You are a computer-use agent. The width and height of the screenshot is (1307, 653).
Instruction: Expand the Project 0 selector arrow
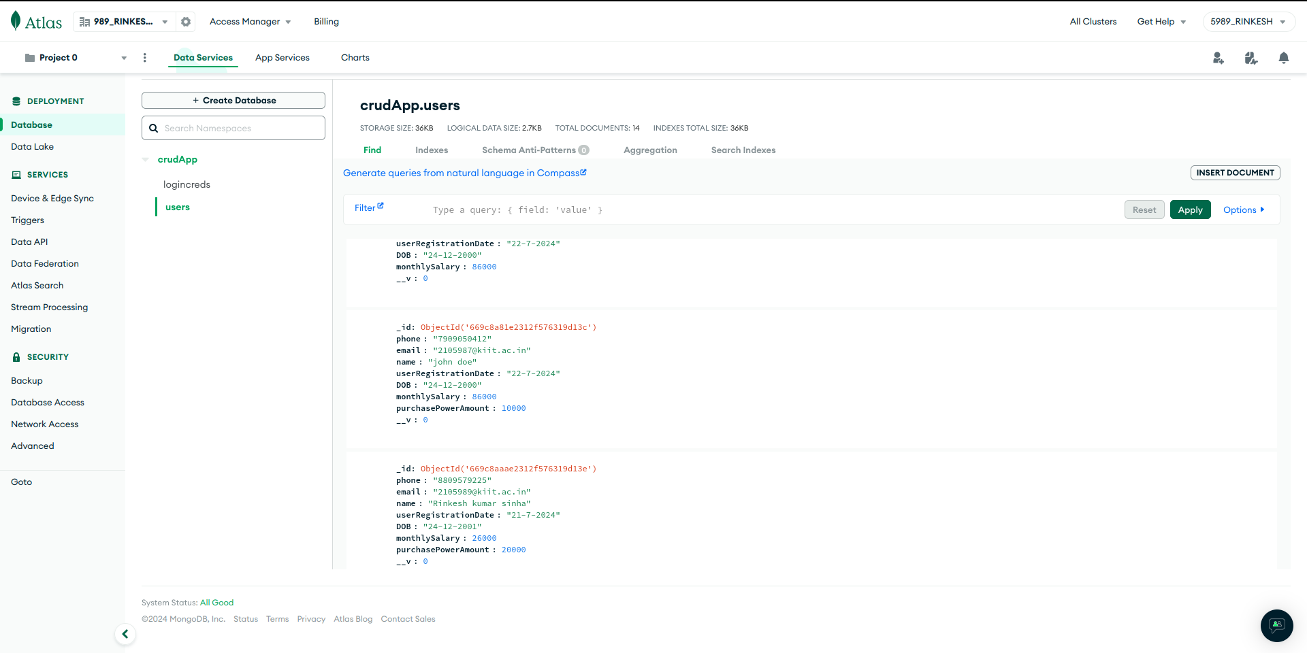tap(124, 58)
